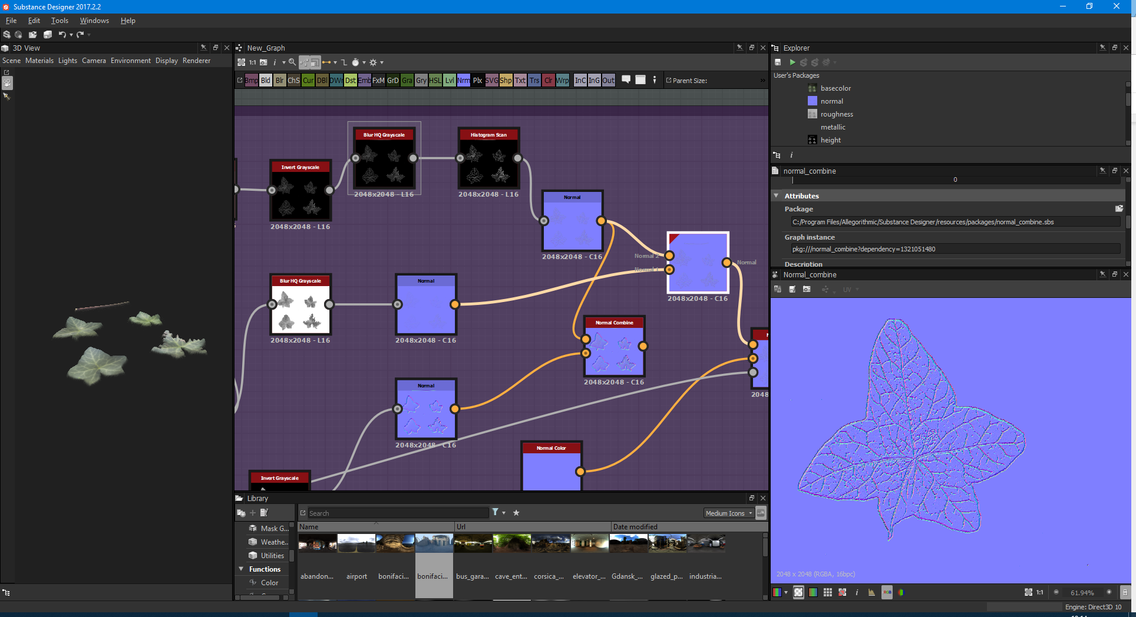Screen dimensions: 1136x617
Task: Open the Medium Icons view size dropdown
Action: pyautogui.click(x=729, y=513)
